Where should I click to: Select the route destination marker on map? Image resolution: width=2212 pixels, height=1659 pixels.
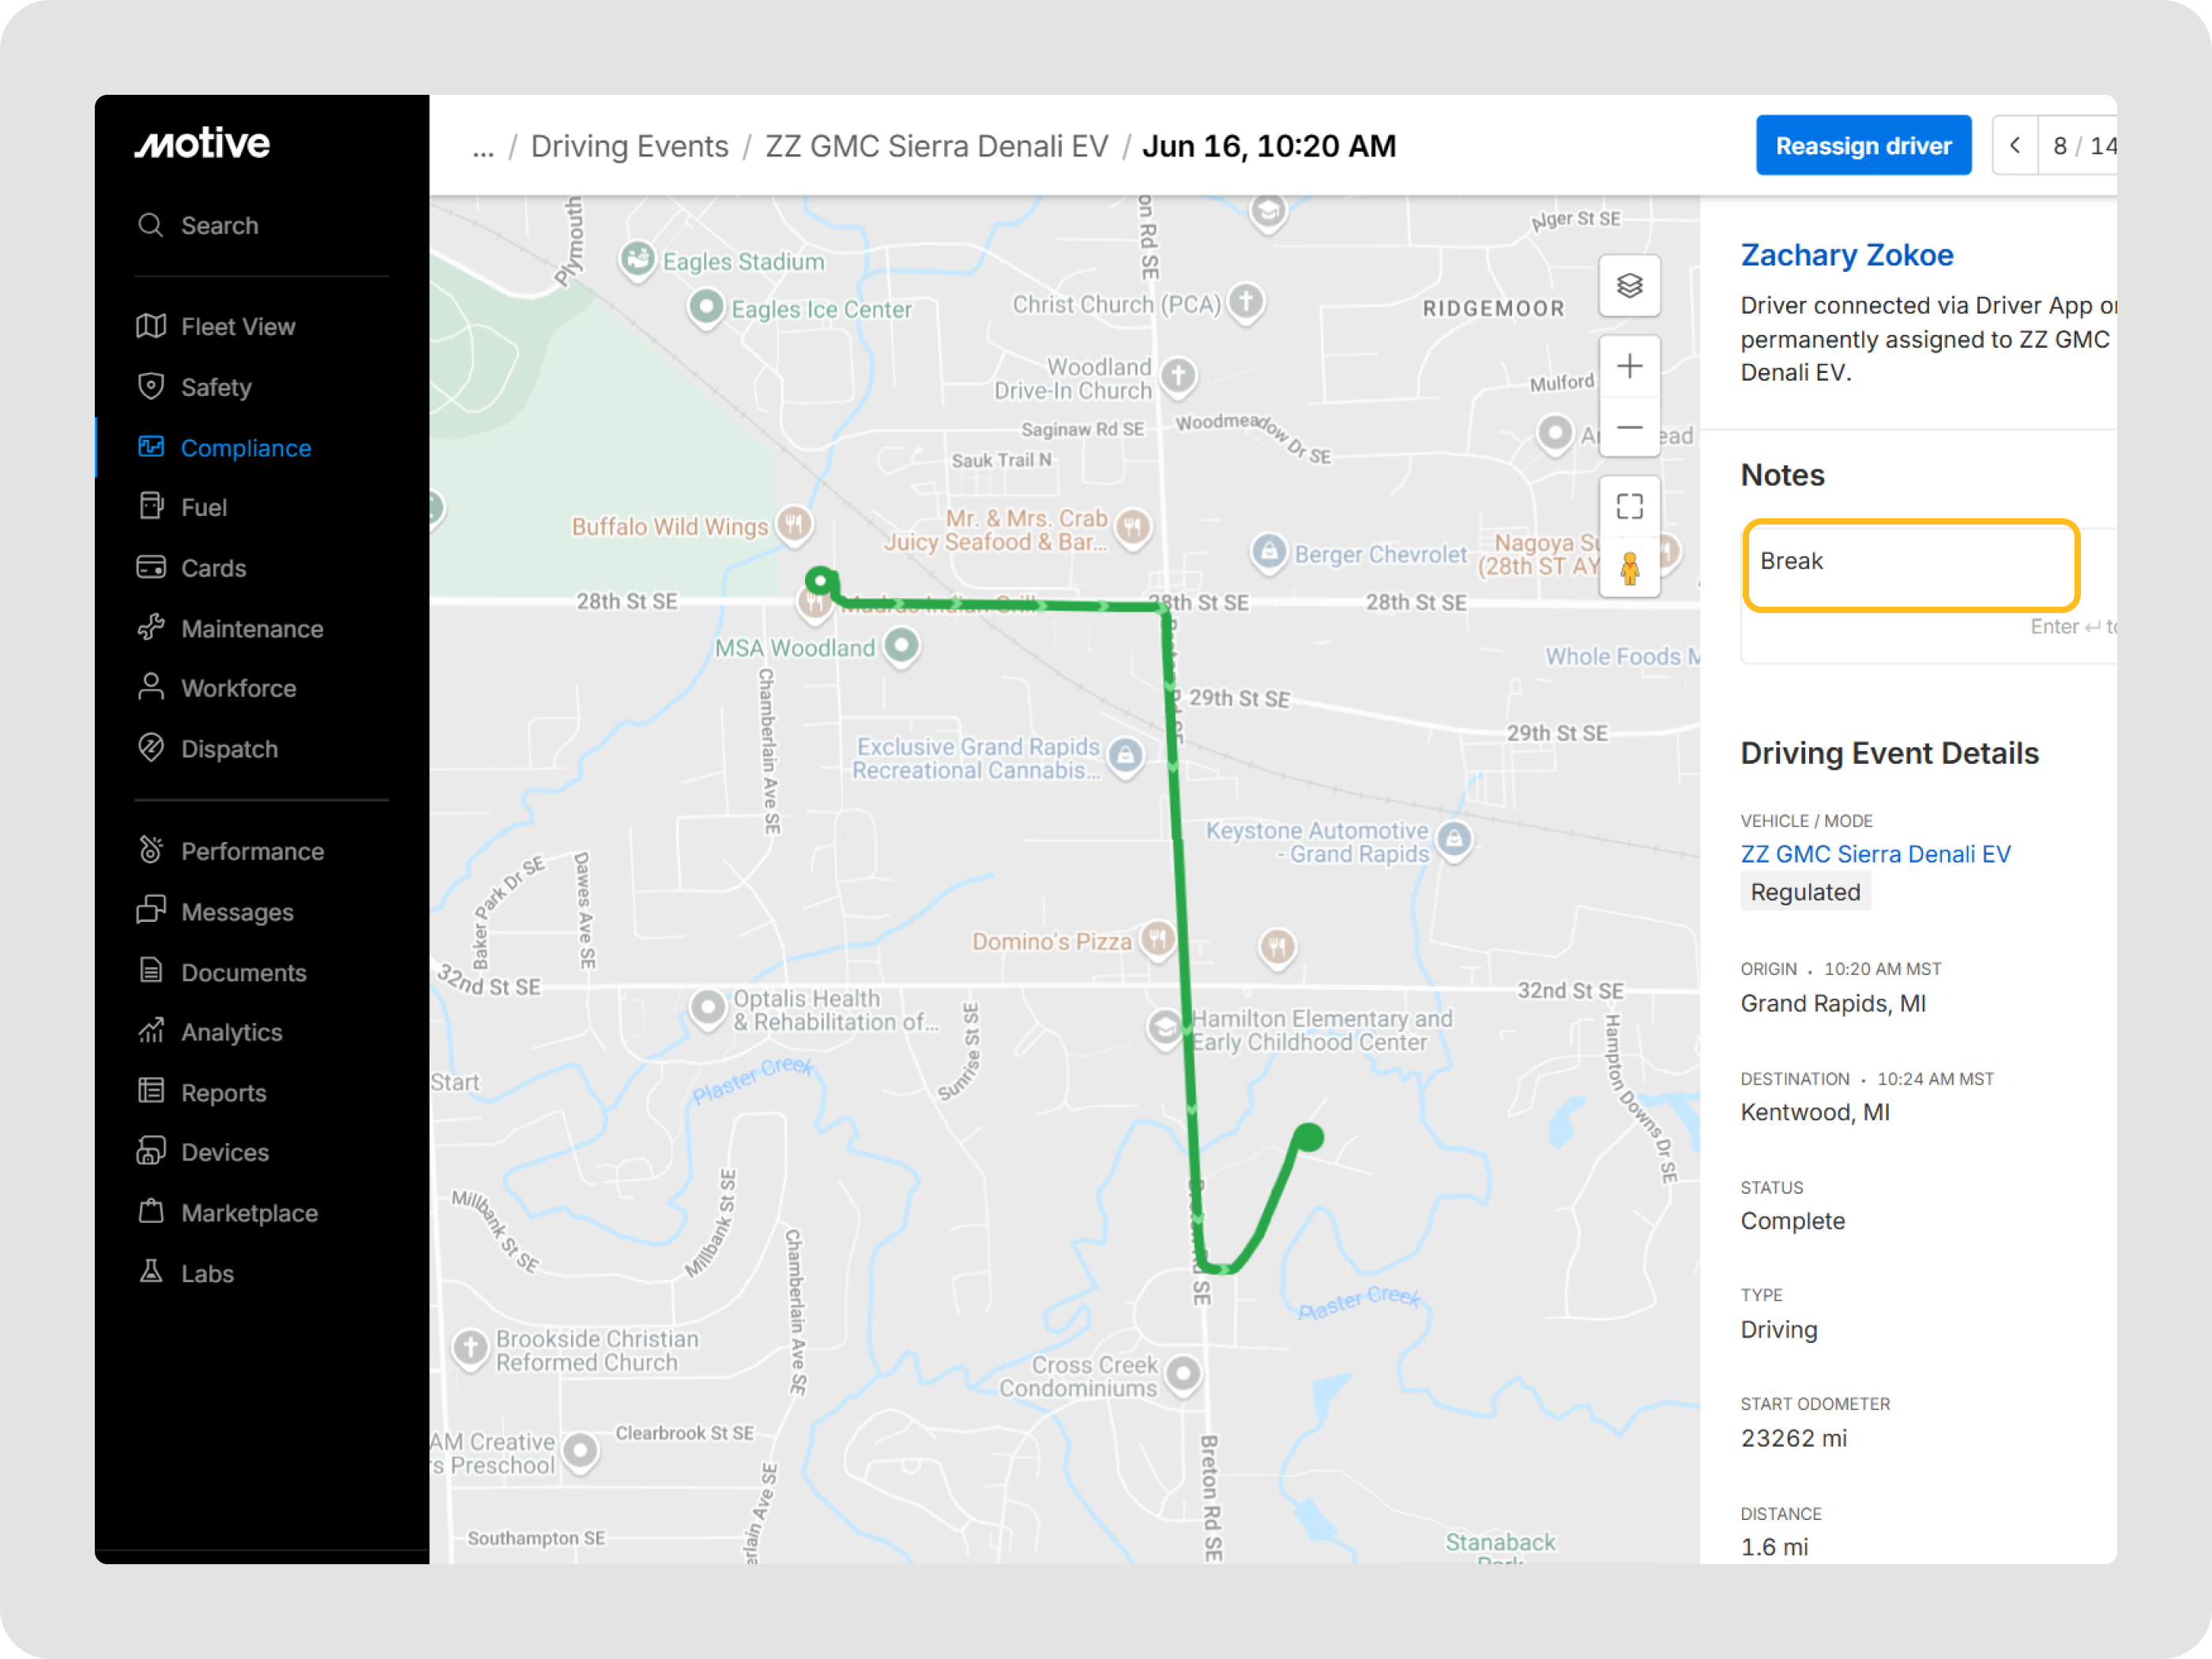pyautogui.click(x=1308, y=1137)
